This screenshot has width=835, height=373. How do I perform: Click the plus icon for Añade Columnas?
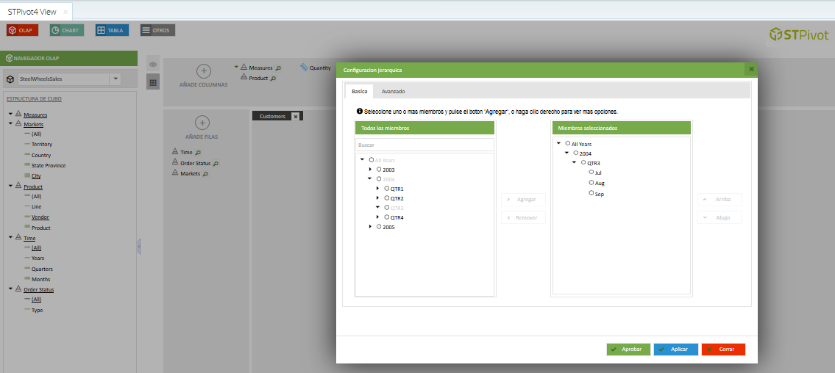click(x=204, y=71)
